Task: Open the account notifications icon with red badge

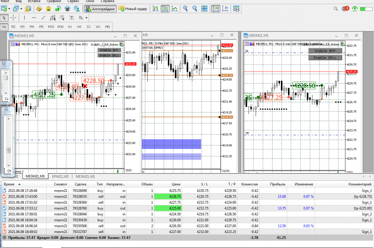Action: point(345,8)
